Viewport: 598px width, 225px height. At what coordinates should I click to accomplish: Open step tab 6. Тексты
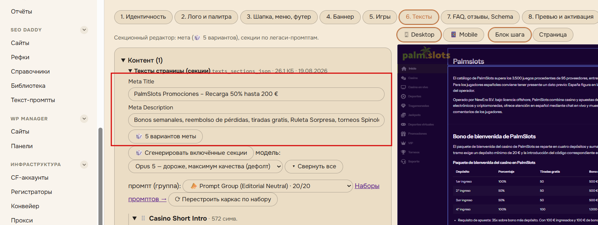(x=419, y=17)
